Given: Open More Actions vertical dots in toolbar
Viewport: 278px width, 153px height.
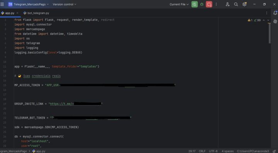Looking at the screenshot, I should coord(216,4).
